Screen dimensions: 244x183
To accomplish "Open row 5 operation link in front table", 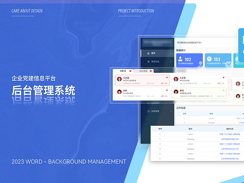I will click(230, 154).
